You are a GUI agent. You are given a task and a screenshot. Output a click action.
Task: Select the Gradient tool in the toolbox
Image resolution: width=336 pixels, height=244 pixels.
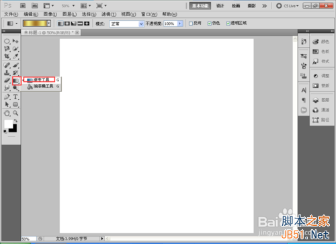[16, 81]
